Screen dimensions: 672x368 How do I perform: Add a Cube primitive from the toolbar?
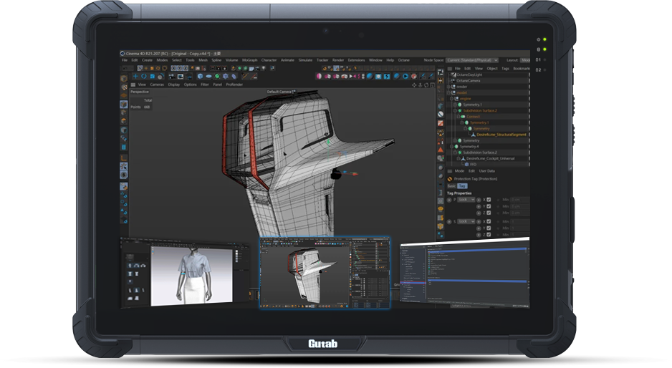click(200, 77)
